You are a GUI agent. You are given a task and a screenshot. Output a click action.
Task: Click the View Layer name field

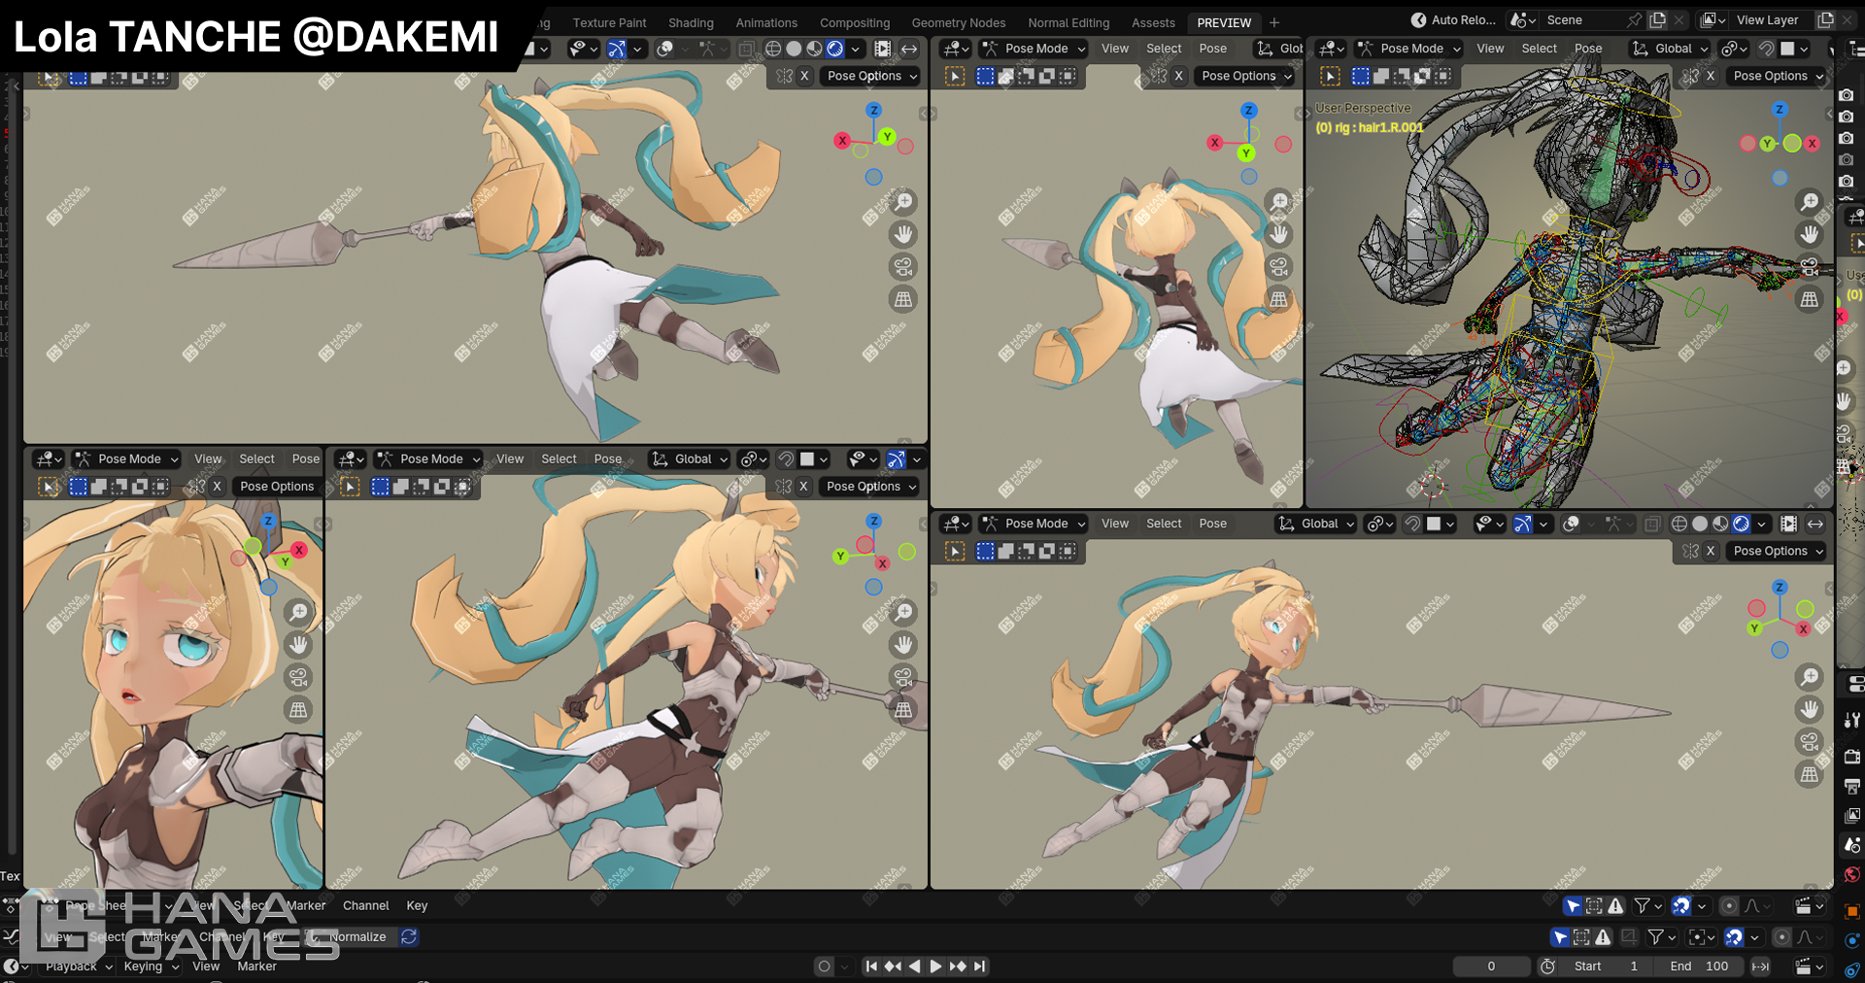tap(1771, 20)
